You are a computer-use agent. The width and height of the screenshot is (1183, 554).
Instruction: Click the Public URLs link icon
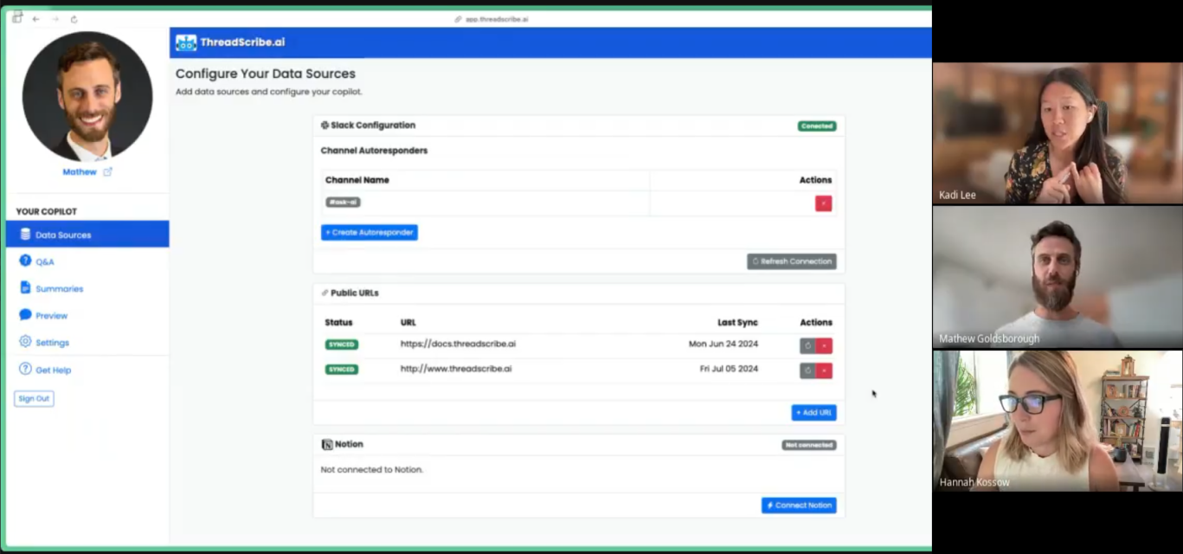[x=325, y=293]
